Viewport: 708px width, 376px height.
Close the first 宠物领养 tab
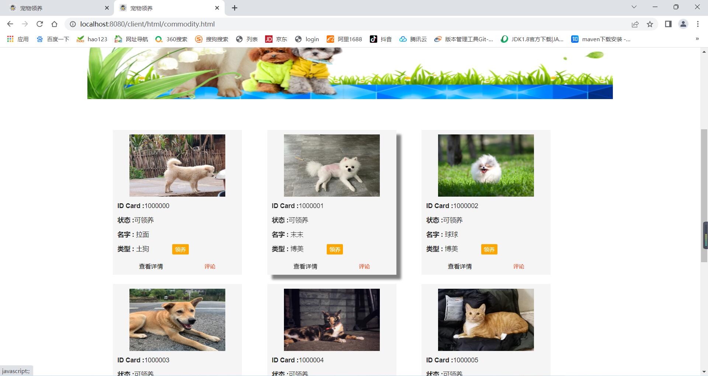point(107,8)
